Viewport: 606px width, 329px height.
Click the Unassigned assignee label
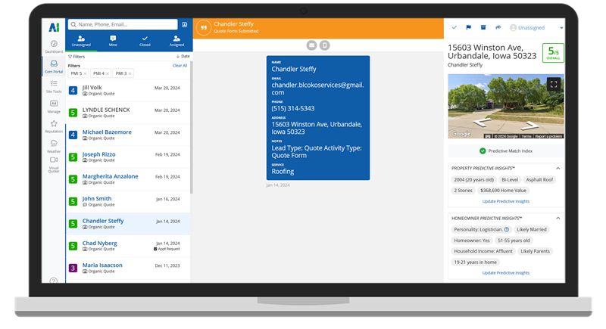coord(531,28)
